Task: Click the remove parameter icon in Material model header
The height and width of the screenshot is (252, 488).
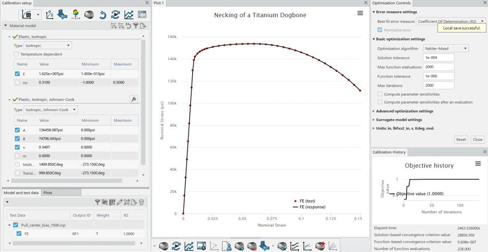Action: tap(121, 26)
